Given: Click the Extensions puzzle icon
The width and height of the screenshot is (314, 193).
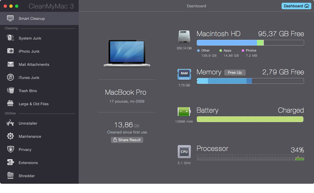Looking at the screenshot, I should point(10,162).
